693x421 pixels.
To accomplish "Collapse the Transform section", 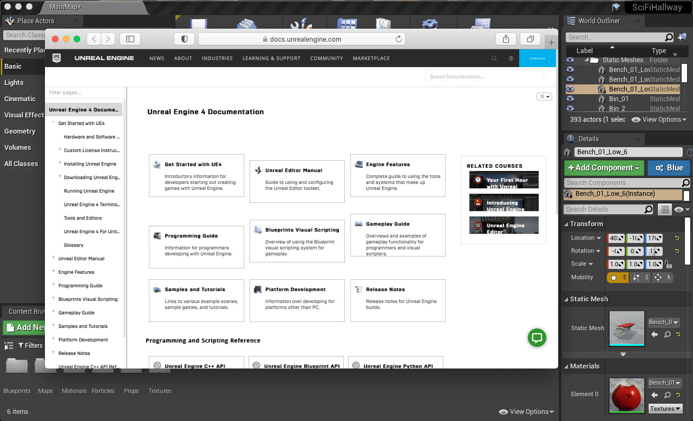I will (x=566, y=224).
